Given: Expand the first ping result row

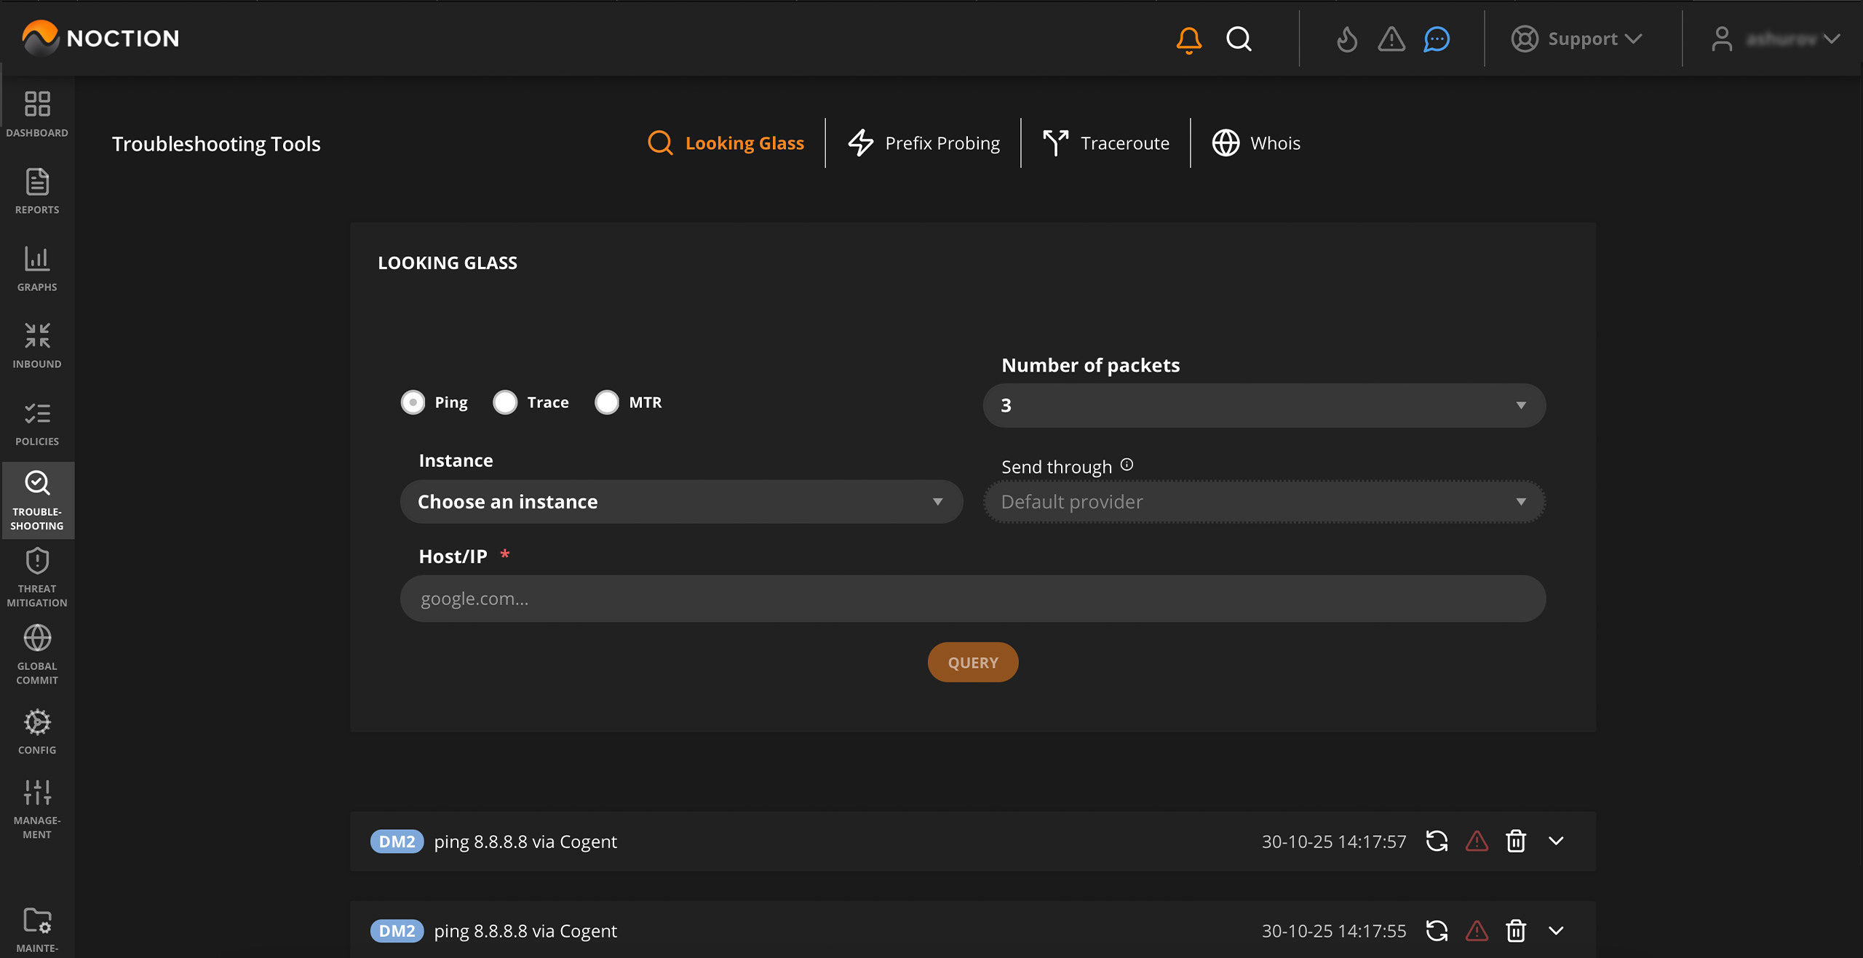Looking at the screenshot, I should pyautogui.click(x=1556, y=842).
